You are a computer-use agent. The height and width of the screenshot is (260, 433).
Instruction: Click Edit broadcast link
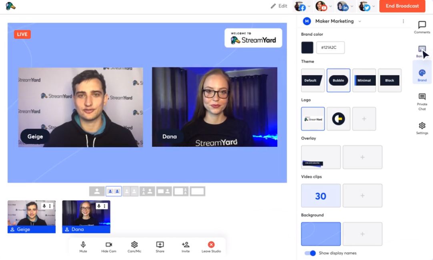pos(279,6)
